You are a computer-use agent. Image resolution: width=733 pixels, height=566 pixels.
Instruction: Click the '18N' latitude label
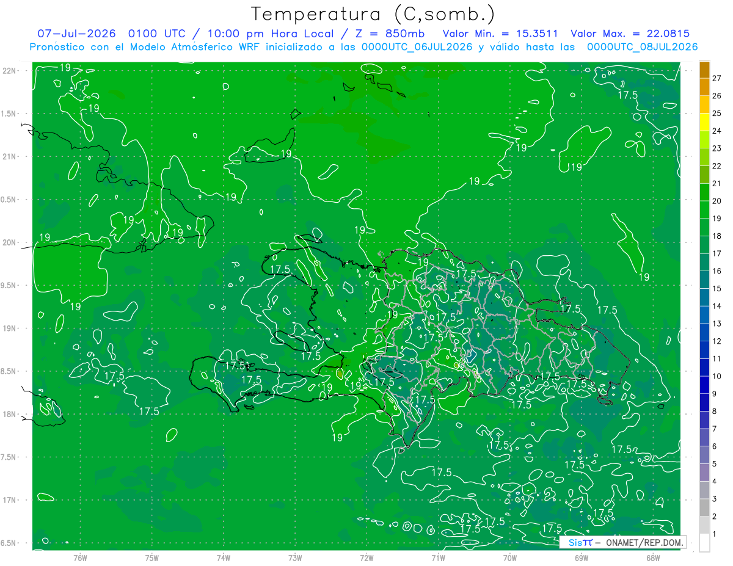[x=10, y=414]
